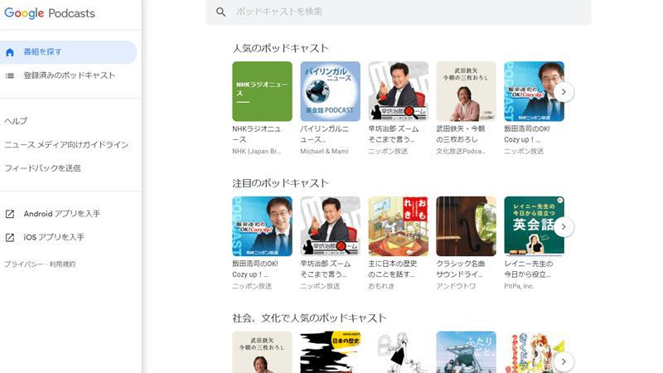Open バイリンガルニュース podcast thumbnail
The height and width of the screenshot is (373, 663).
coord(330,91)
